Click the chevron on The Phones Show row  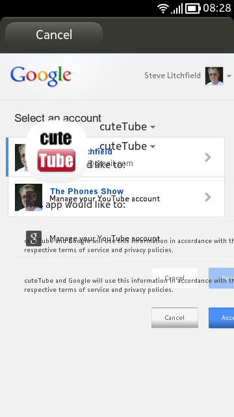(208, 197)
